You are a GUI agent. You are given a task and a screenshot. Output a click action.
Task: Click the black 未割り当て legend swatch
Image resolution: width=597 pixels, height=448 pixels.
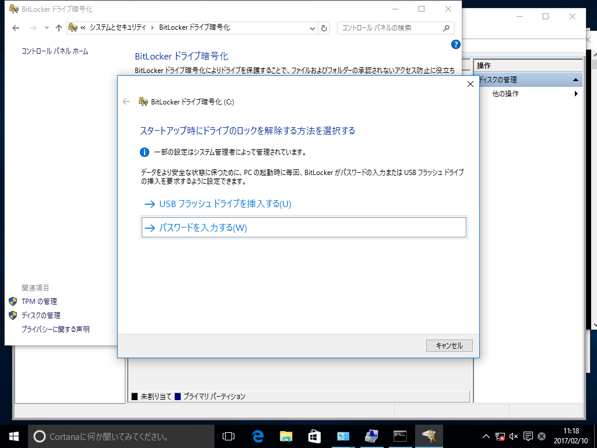pyautogui.click(x=135, y=397)
